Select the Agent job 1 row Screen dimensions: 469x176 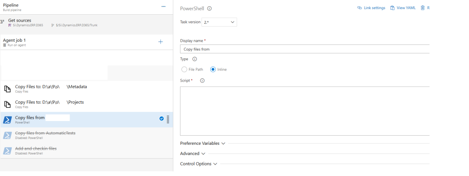87,42
